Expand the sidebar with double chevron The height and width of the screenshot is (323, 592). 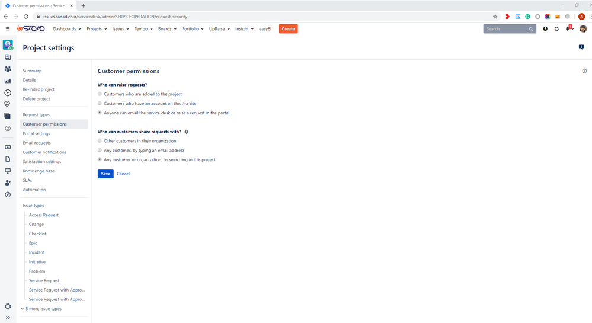click(8, 318)
